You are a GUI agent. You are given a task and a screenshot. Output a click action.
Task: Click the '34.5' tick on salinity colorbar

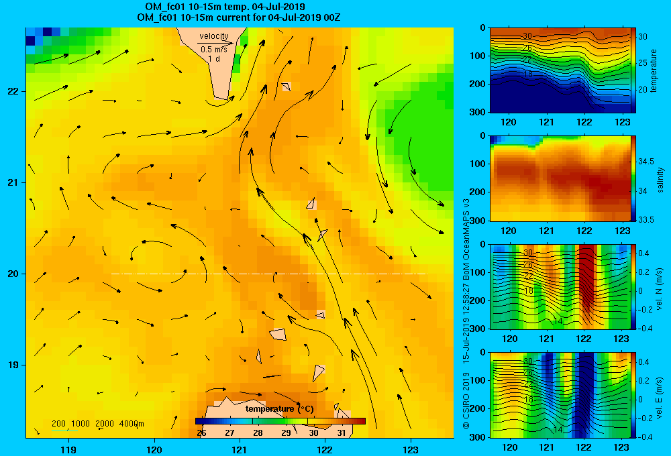pyautogui.click(x=646, y=161)
